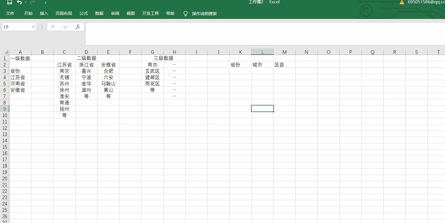Click the lightbulb icon beside 操作说明搜索
This screenshot has height=223, width=445.
click(x=185, y=13)
